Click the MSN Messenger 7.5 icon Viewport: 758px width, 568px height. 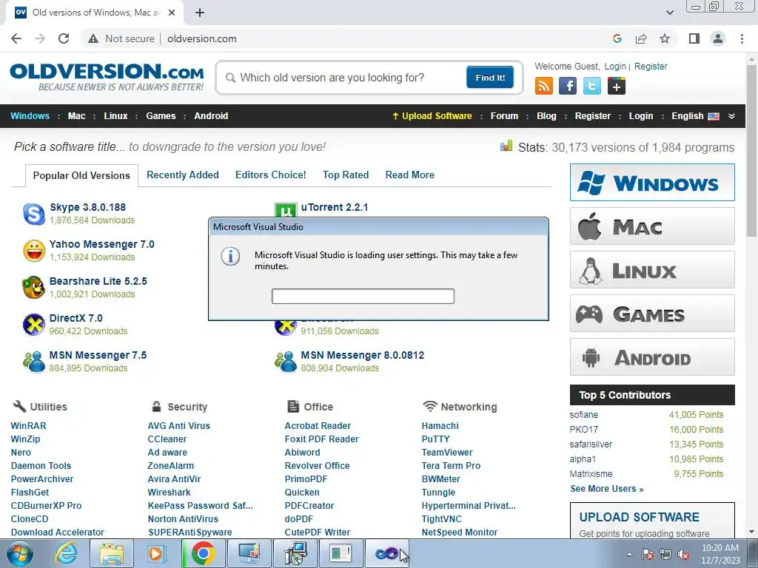[34, 361]
